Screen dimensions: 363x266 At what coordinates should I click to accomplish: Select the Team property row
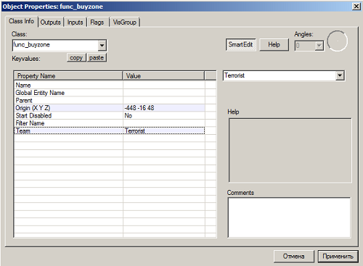tap(110, 131)
